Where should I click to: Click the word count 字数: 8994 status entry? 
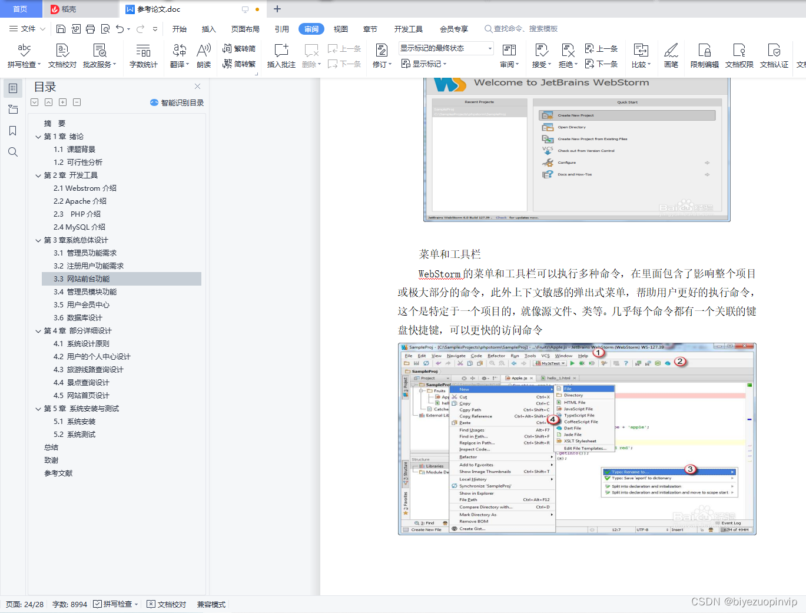pos(69,604)
